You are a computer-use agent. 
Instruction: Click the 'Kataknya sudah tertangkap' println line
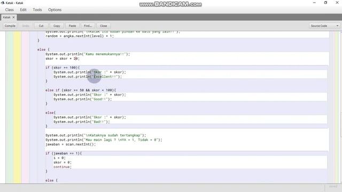pyautogui.click(x=96, y=135)
